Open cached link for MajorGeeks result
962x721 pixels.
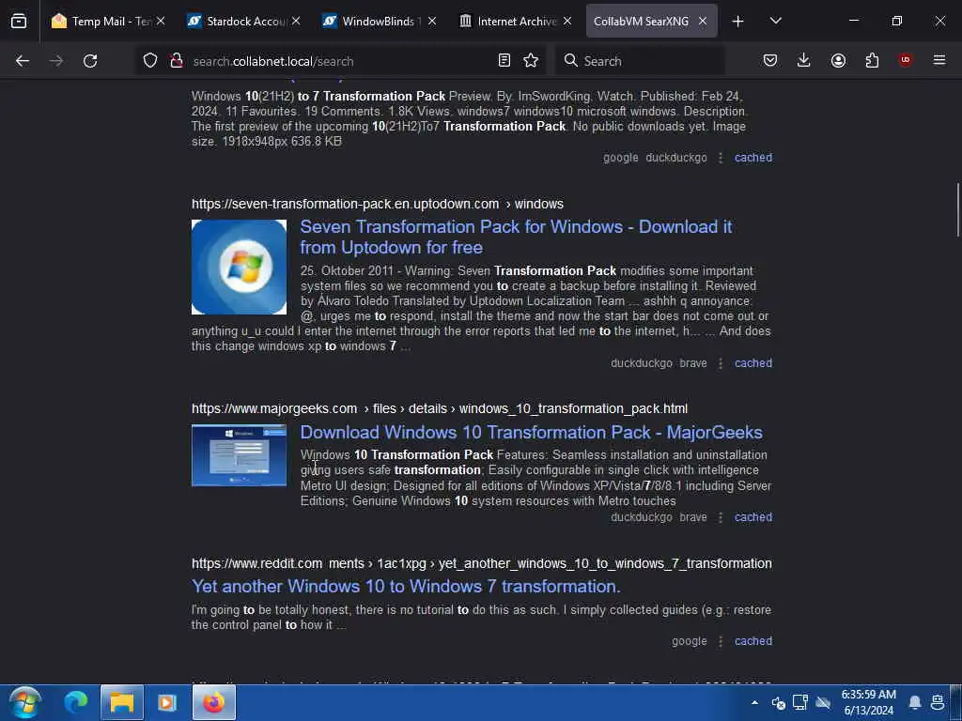coord(753,517)
